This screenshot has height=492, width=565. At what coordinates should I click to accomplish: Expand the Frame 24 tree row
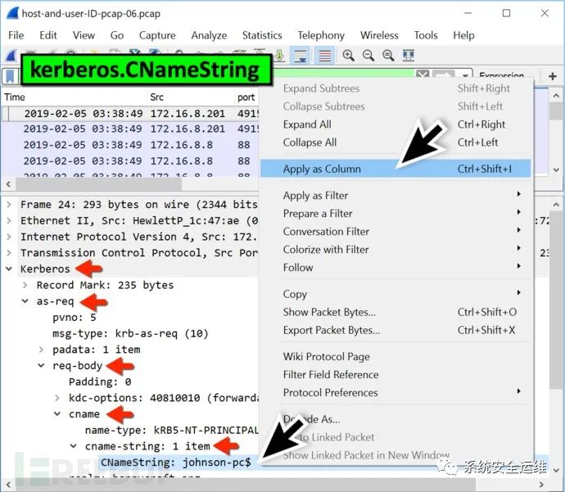pos(9,205)
